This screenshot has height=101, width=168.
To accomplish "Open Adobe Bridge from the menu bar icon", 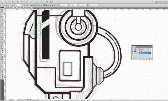I will click(x=47, y=2).
